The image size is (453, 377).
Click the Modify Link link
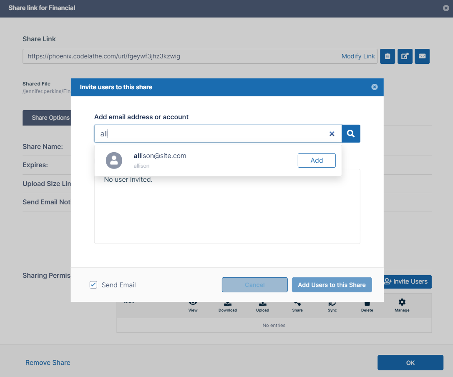[x=358, y=56]
